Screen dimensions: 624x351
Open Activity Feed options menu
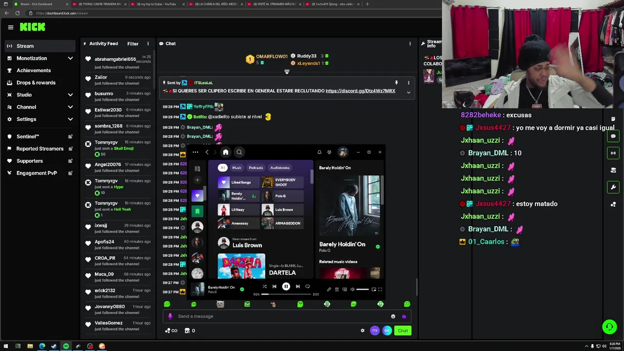click(148, 44)
